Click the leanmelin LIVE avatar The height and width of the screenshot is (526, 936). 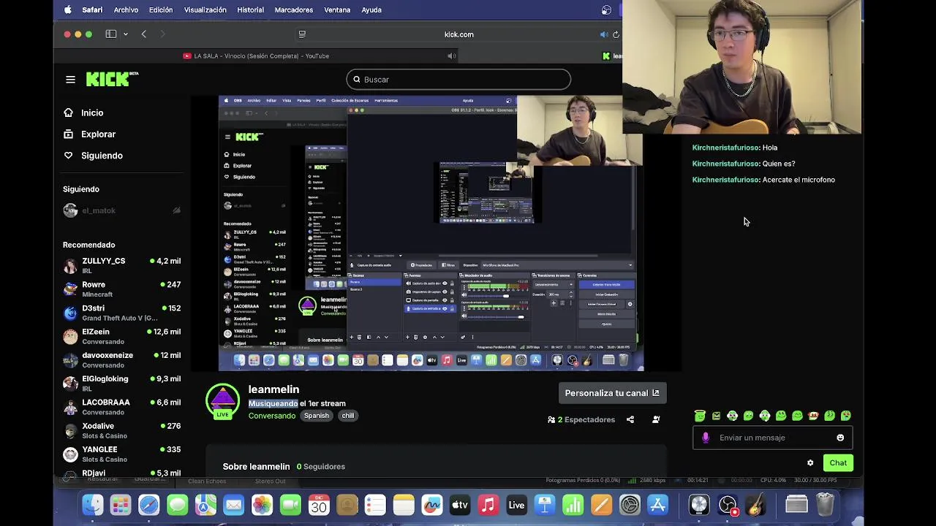click(222, 401)
